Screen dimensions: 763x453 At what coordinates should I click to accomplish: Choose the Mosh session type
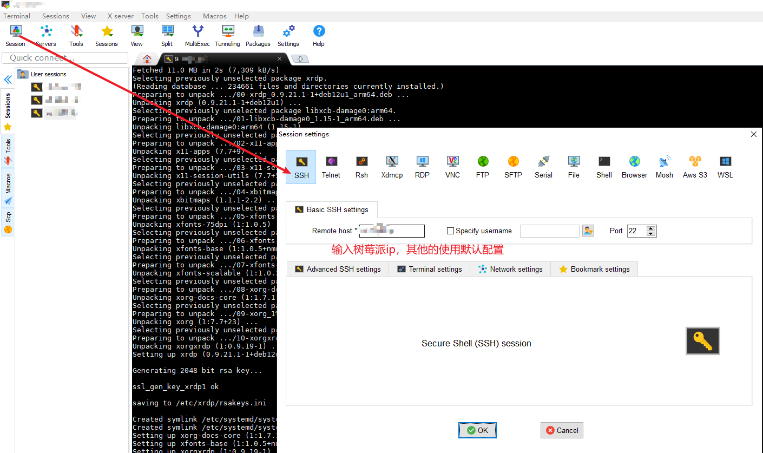point(665,167)
